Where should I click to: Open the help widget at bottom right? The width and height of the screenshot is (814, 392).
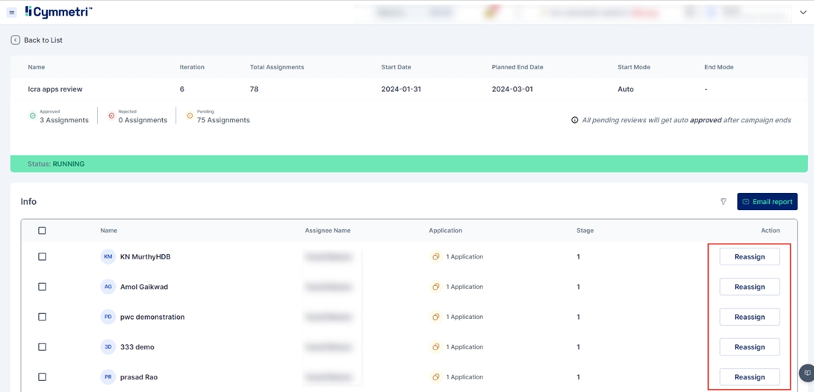[807, 373]
